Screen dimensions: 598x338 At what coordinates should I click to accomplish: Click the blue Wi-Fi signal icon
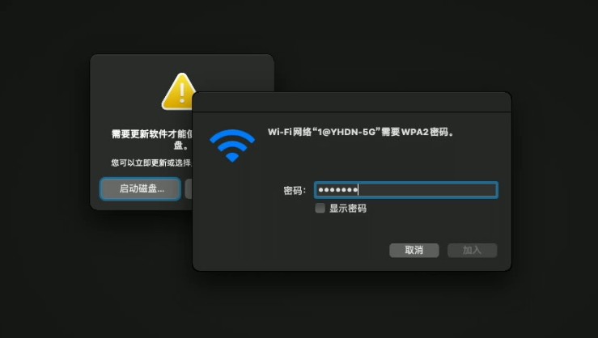tap(232, 146)
